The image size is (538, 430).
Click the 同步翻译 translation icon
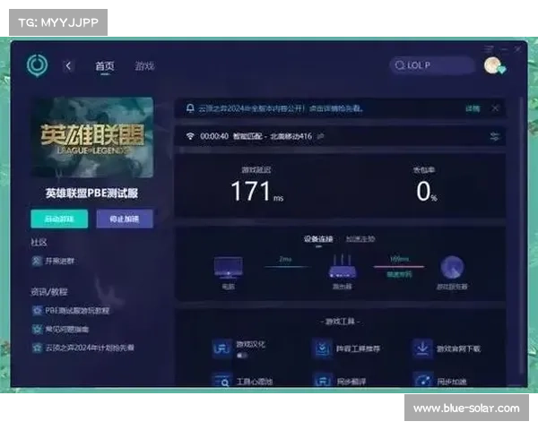click(x=322, y=380)
